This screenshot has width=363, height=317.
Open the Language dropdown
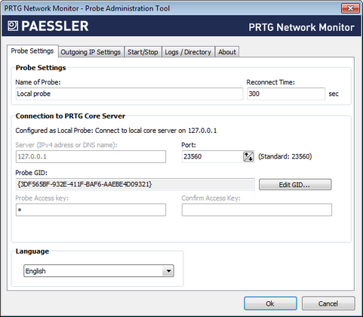click(x=99, y=271)
